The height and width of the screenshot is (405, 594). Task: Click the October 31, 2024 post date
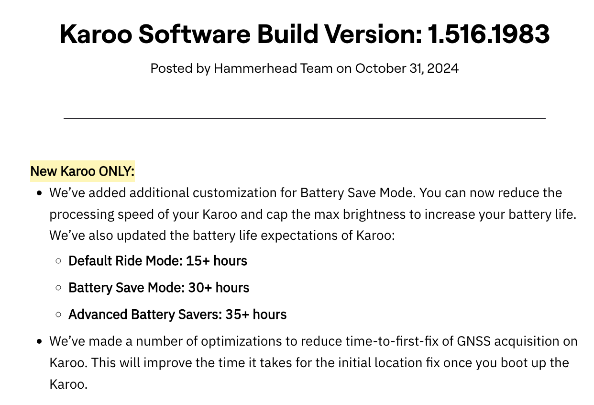pyautogui.click(x=407, y=68)
